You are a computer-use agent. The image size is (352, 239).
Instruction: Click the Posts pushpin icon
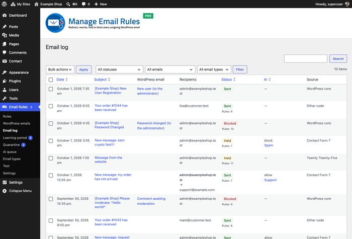point(5,27)
